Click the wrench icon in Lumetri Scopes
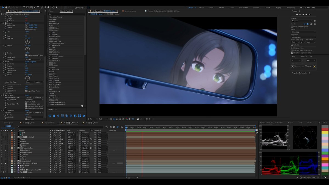329x185 pixels. pyautogui.click(x=297, y=177)
